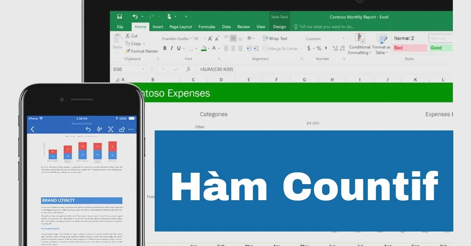471x246 pixels.
Task: Click the Italic formatting icon
Action: coord(172,49)
